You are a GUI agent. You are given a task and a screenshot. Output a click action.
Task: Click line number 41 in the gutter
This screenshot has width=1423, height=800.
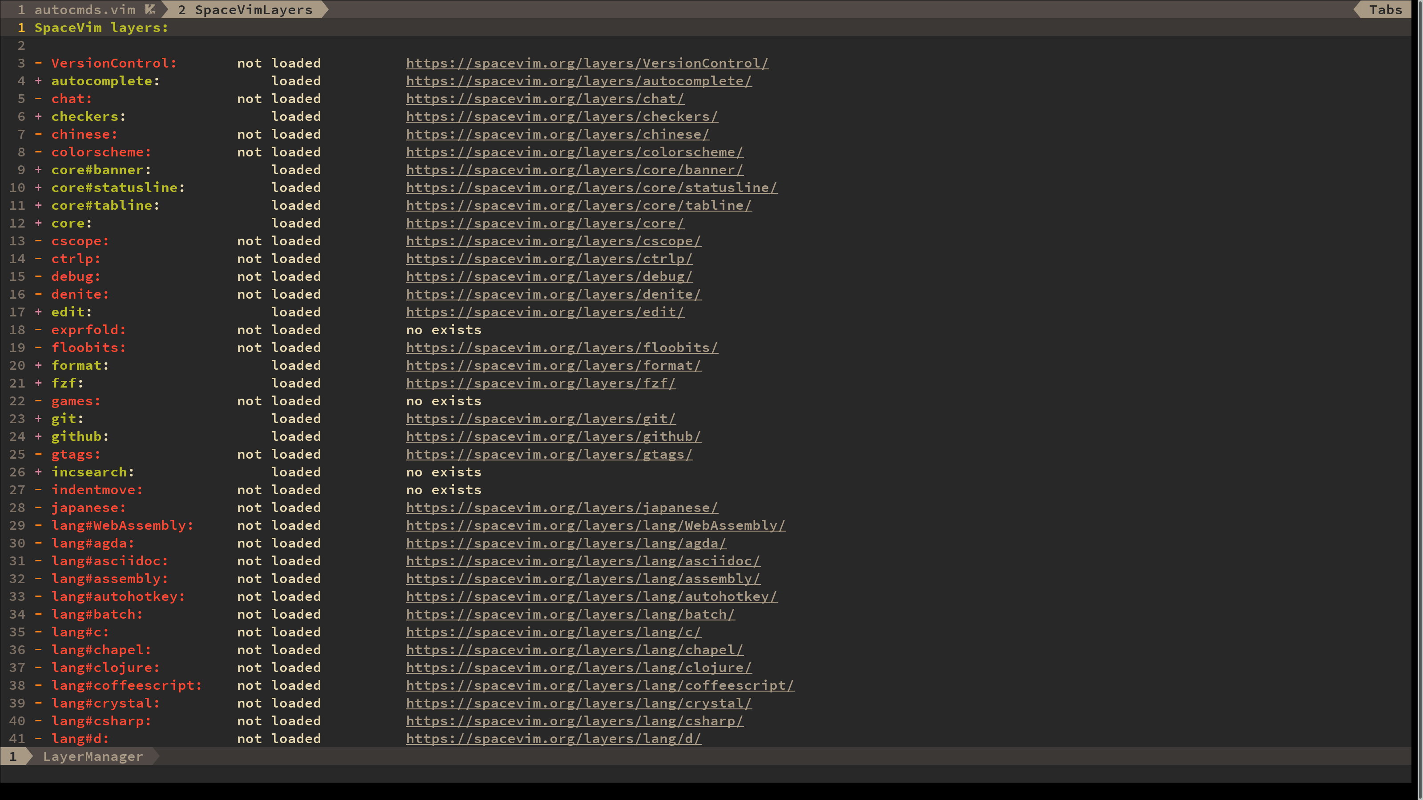[x=17, y=739]
